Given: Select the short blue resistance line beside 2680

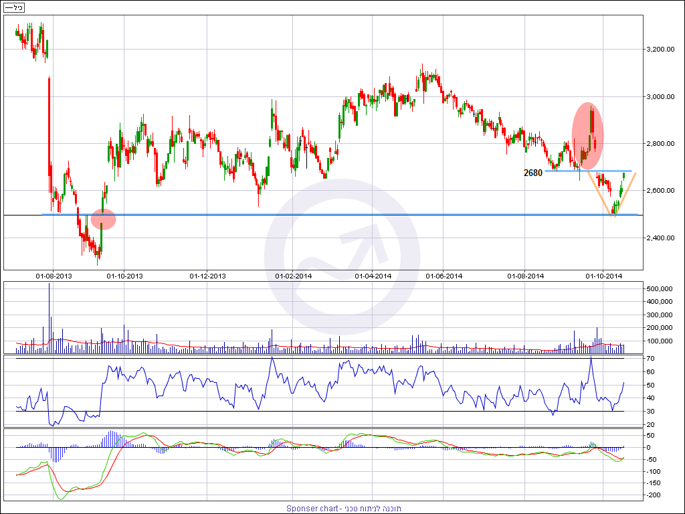Looking at the screenshot, I should pyautogui.click(x=589, y=171).
